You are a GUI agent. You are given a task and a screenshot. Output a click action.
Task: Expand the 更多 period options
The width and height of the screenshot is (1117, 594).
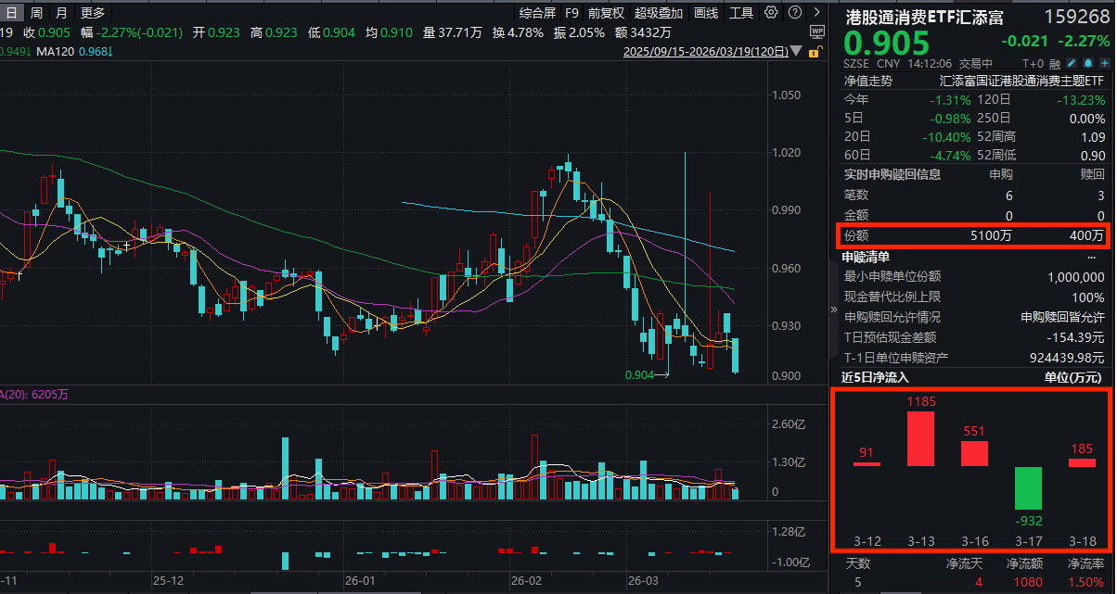tap(93, 13)
